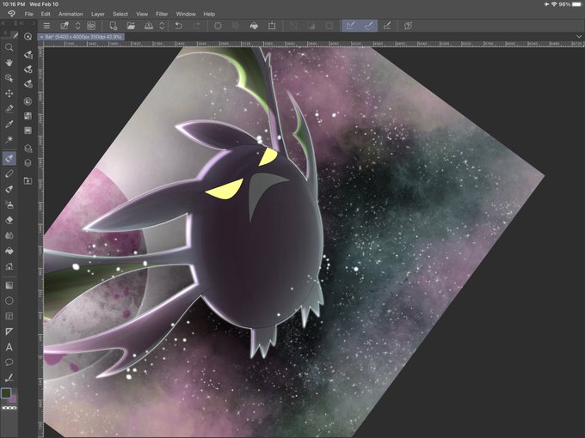
Task: Open color set grid icon
Action: pyautogui.click(x=28, y=116)
